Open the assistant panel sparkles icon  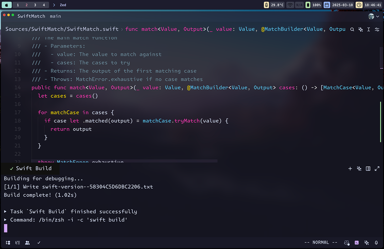(x=366, y=243)
